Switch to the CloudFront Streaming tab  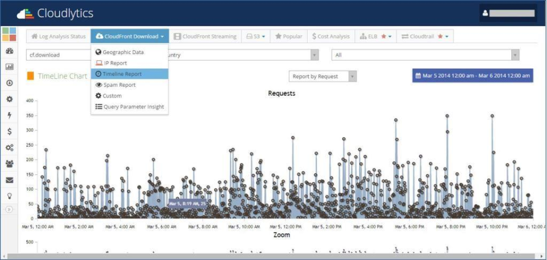[x=205, y=36]
